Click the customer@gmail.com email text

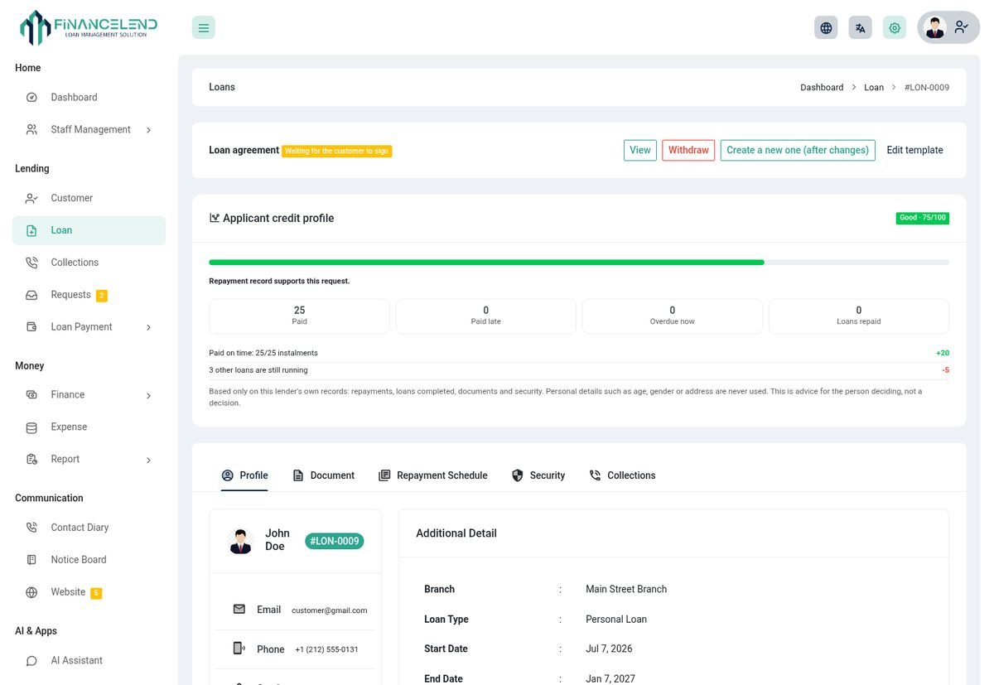coord(329,610)
